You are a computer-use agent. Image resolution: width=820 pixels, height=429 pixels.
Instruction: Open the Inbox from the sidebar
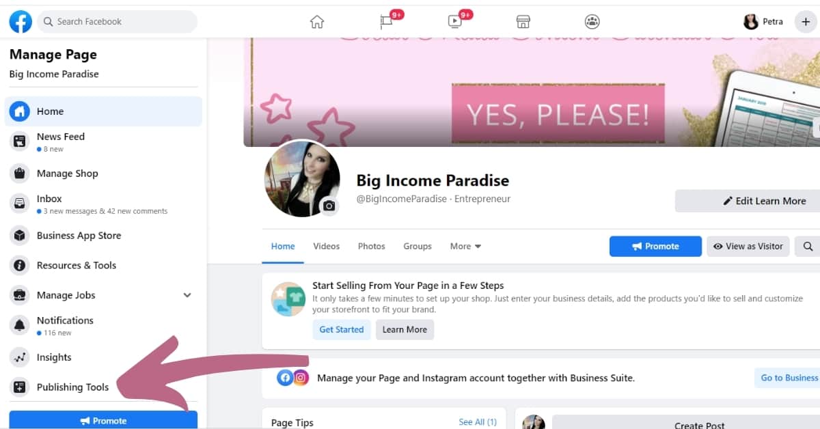(x=49, y=199)
